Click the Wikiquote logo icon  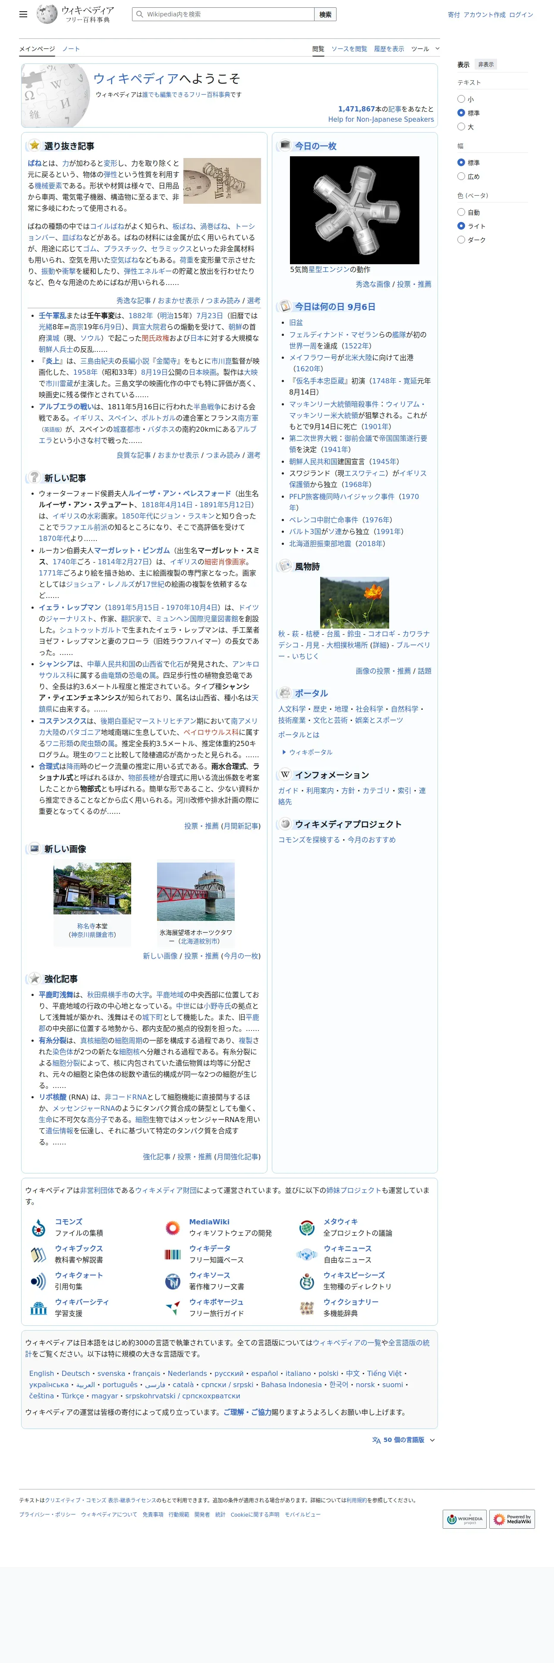tap(39, 1281)
